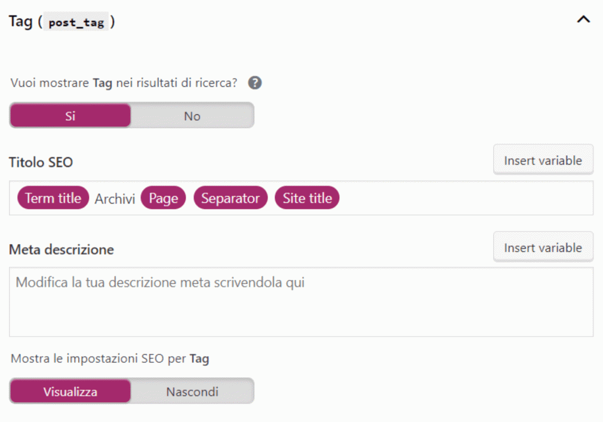Select the Separator variable pill

(x=230, y=198)
